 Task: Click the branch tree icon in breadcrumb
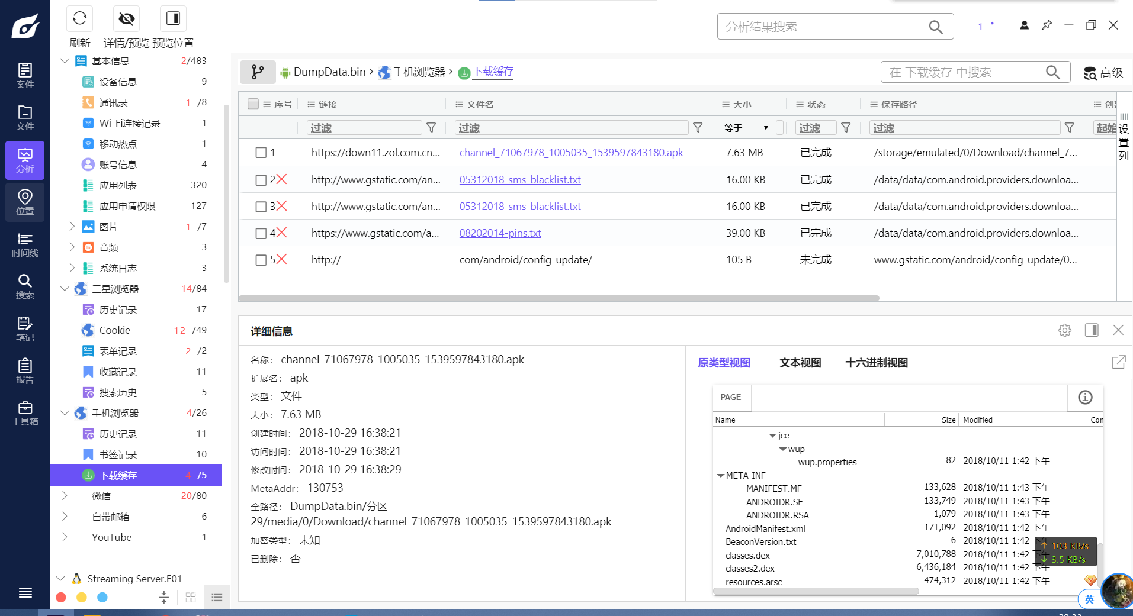point(258,72)
